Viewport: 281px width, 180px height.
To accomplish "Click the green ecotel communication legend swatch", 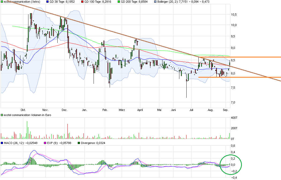I will click(2, 2).
